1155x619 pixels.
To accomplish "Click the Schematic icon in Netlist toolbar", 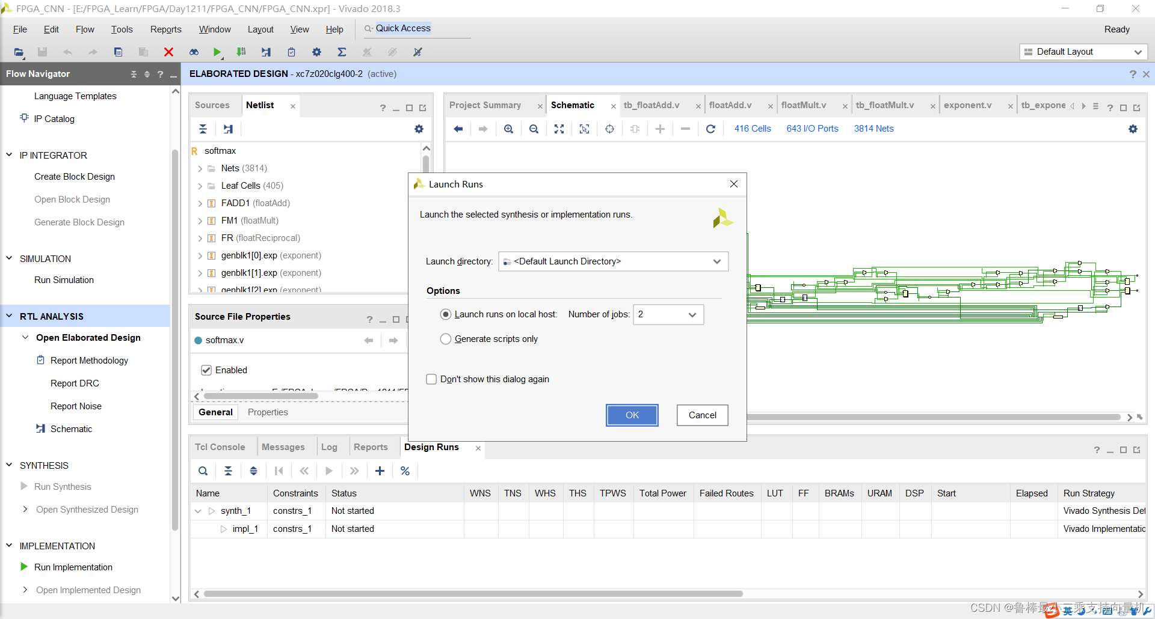I will (228, 129).
